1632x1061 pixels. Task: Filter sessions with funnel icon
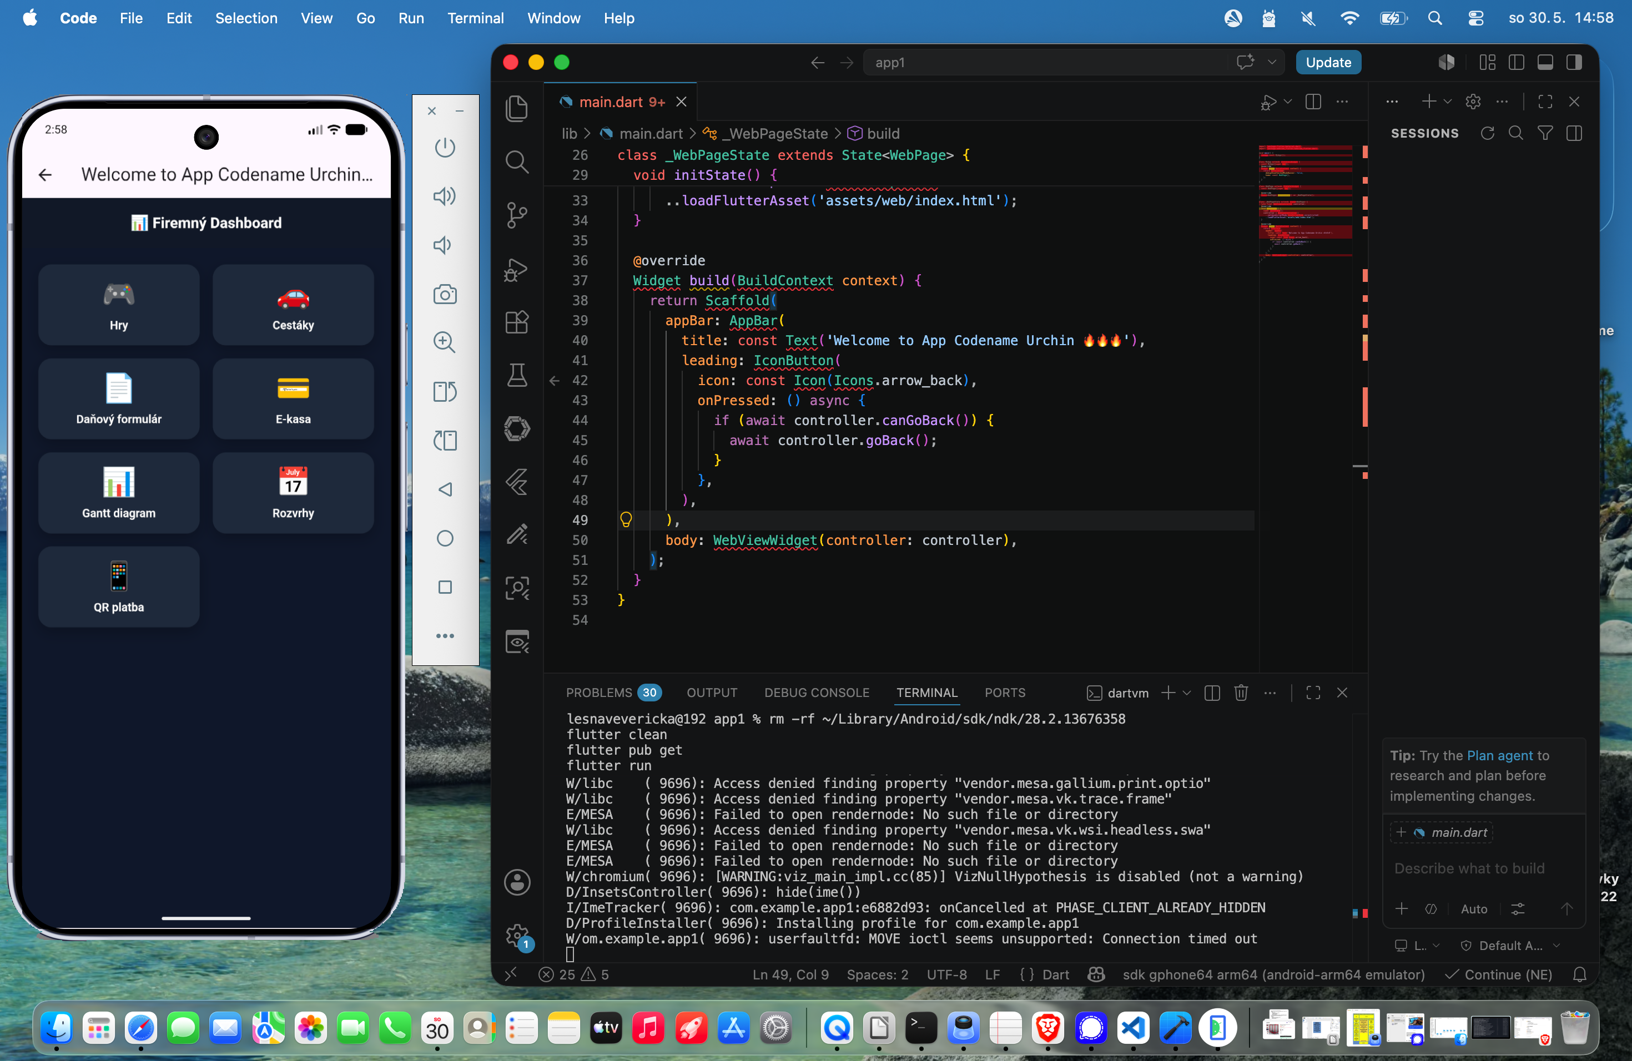coord(1545,134)
